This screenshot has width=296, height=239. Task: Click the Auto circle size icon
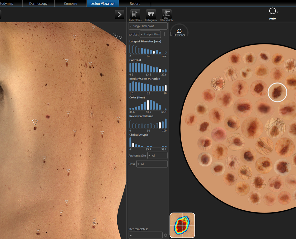pos(272,12)
